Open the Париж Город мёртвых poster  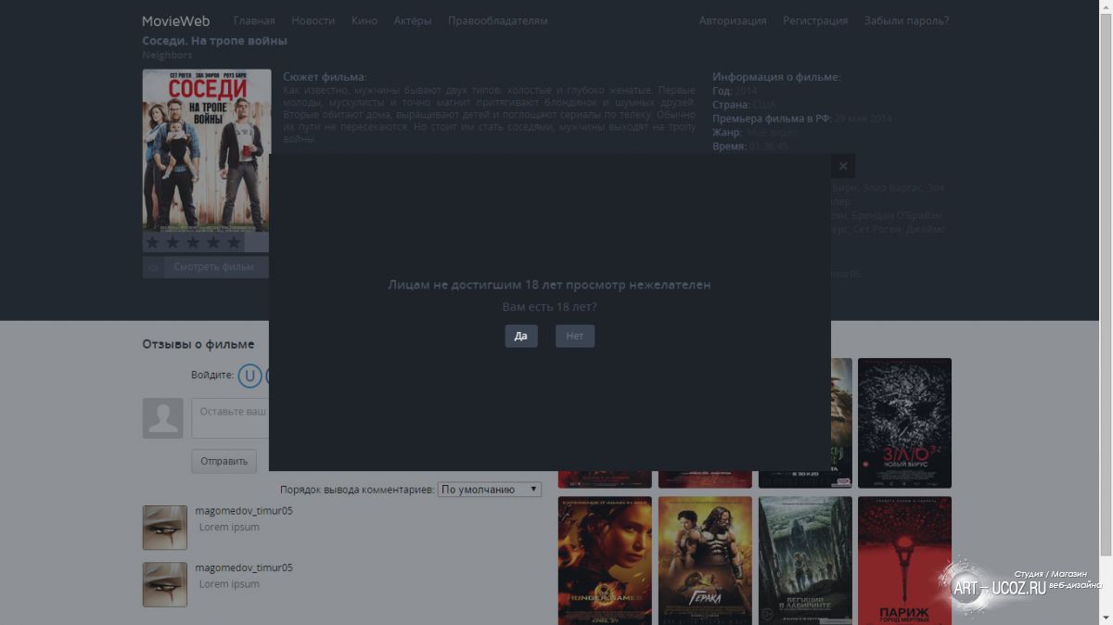904,561
